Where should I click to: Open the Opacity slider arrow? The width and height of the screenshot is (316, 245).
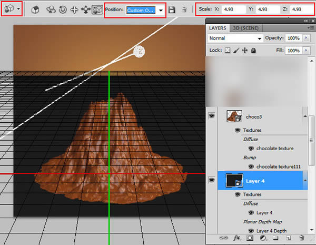point(307,38)
